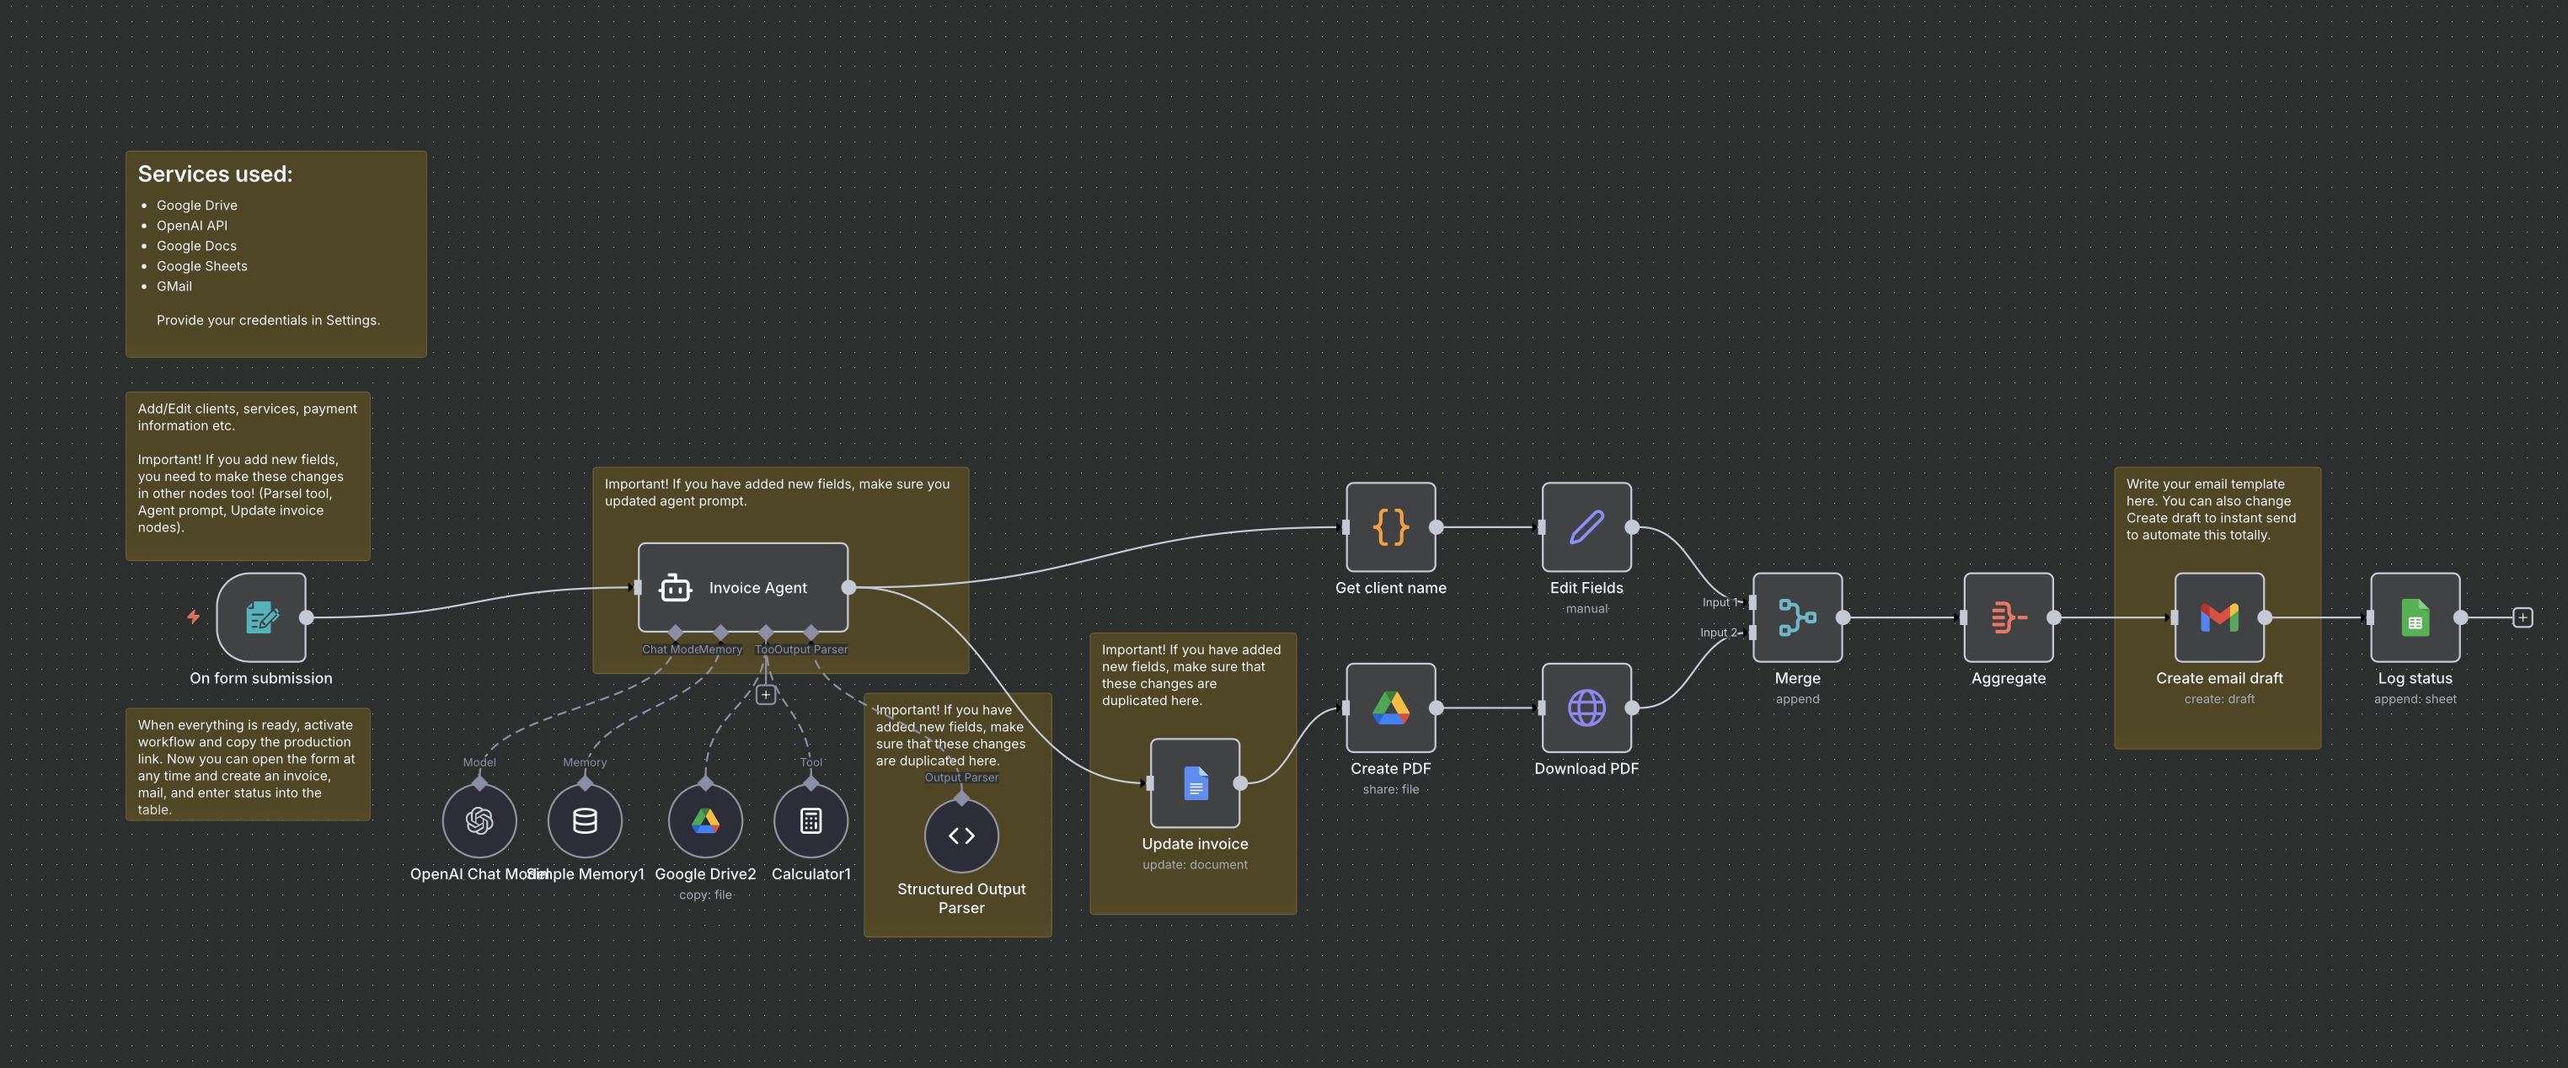Click plus button after Log status node

pyautogui.click(x=2523, y=617)
